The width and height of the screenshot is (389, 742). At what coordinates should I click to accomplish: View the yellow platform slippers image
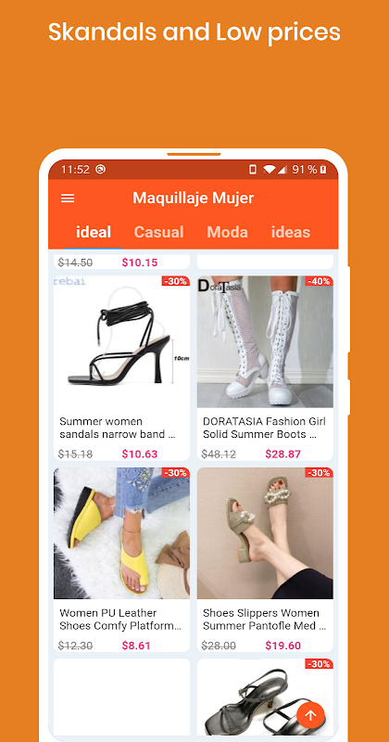click(121, 533)
